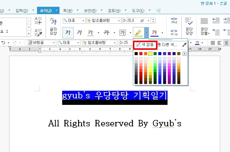Click the left-arrow indent icon in top row
The width and height of the screenshot is (230, 152).
tap(216, 20)
